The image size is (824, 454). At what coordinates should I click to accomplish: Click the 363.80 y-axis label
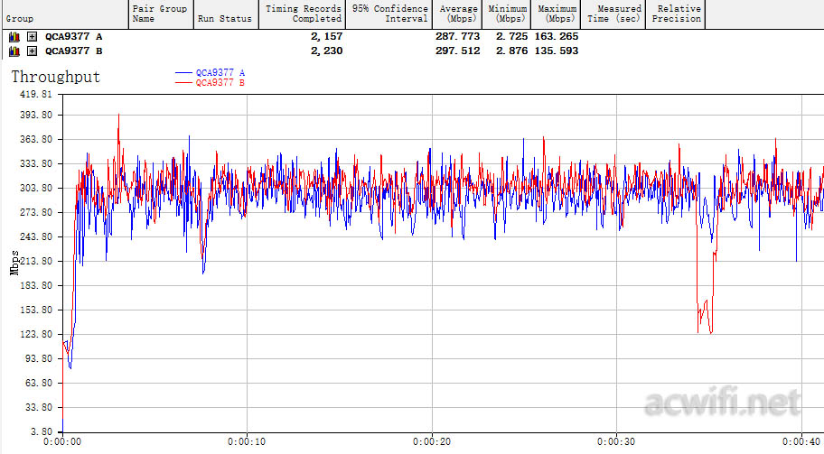pyautogui.click(x=36, y=140)
